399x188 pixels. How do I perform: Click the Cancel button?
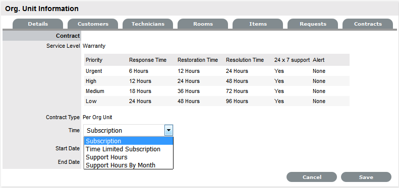click(312, 177)
